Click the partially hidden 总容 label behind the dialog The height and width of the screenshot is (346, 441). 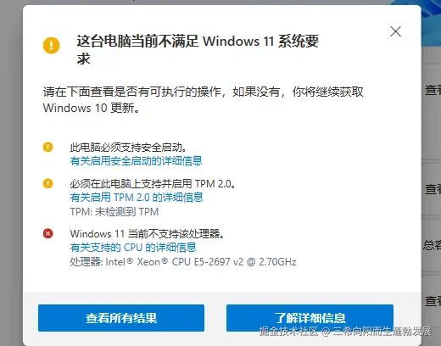(x=432, y=245)
